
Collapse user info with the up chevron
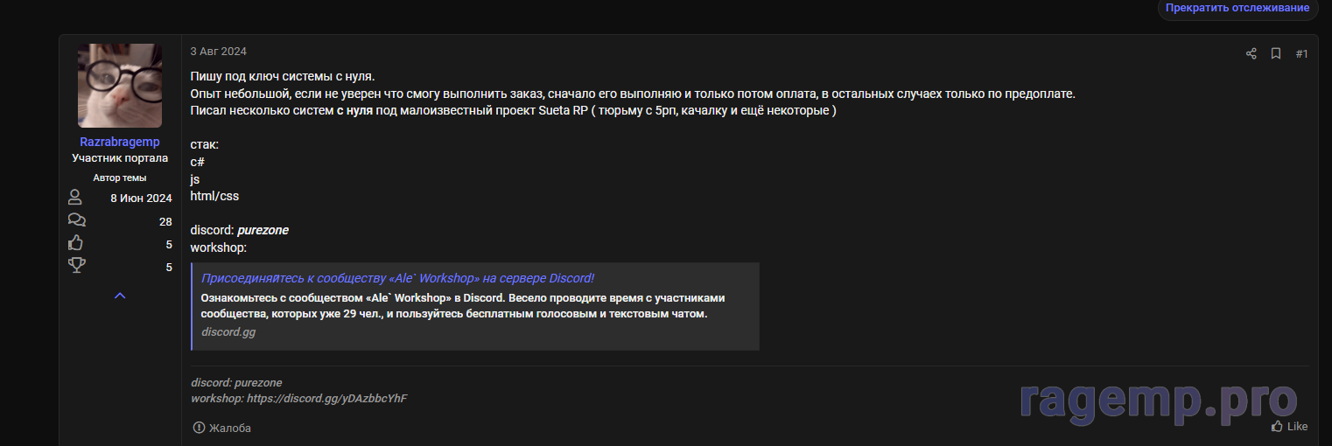(x=120, y=296)
